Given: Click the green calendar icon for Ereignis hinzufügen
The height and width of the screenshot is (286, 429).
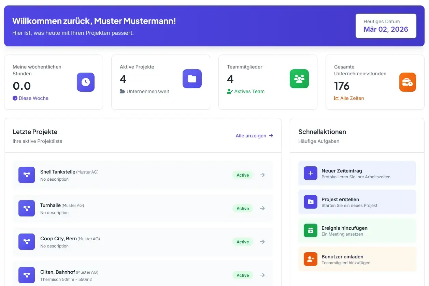Looking at the screenshot, I should pyautogui.click(x=311, y=230).
